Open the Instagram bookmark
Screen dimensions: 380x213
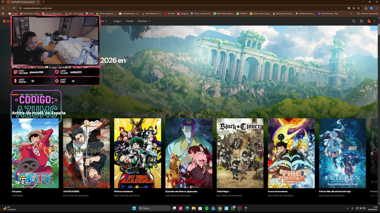pyautogui.click(x=183, y=14)
